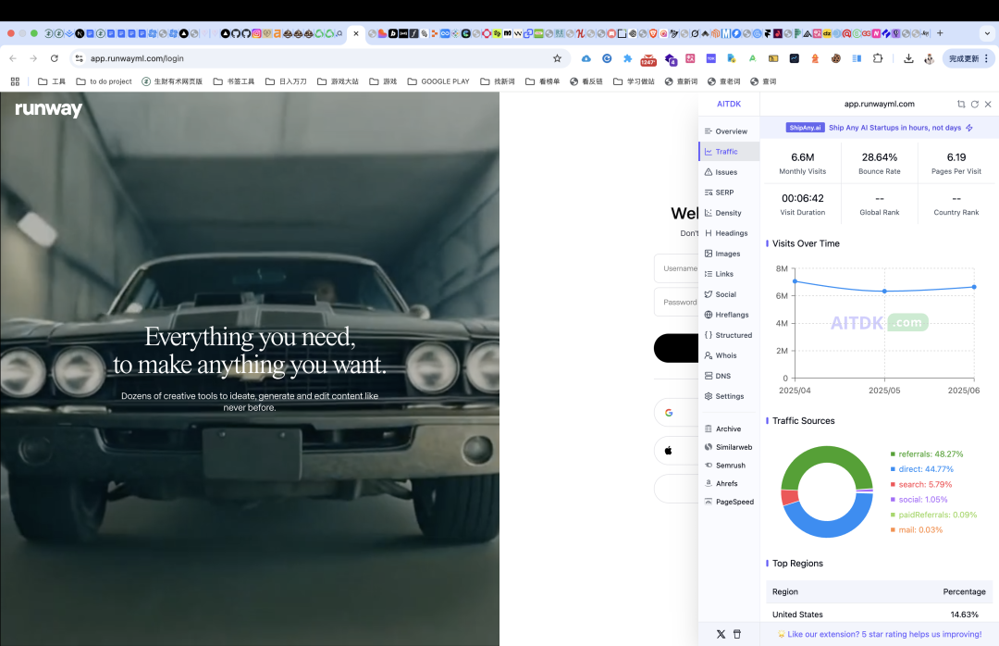The image size is (999, 646).
Task: Open the 看榜单 bookmark folder
Action: click(542, 81)
